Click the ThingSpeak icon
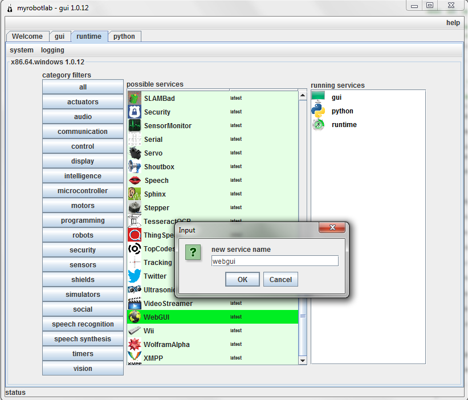This screenshot has height=400, width=468. pyautogui.click(x=135, y=235)
